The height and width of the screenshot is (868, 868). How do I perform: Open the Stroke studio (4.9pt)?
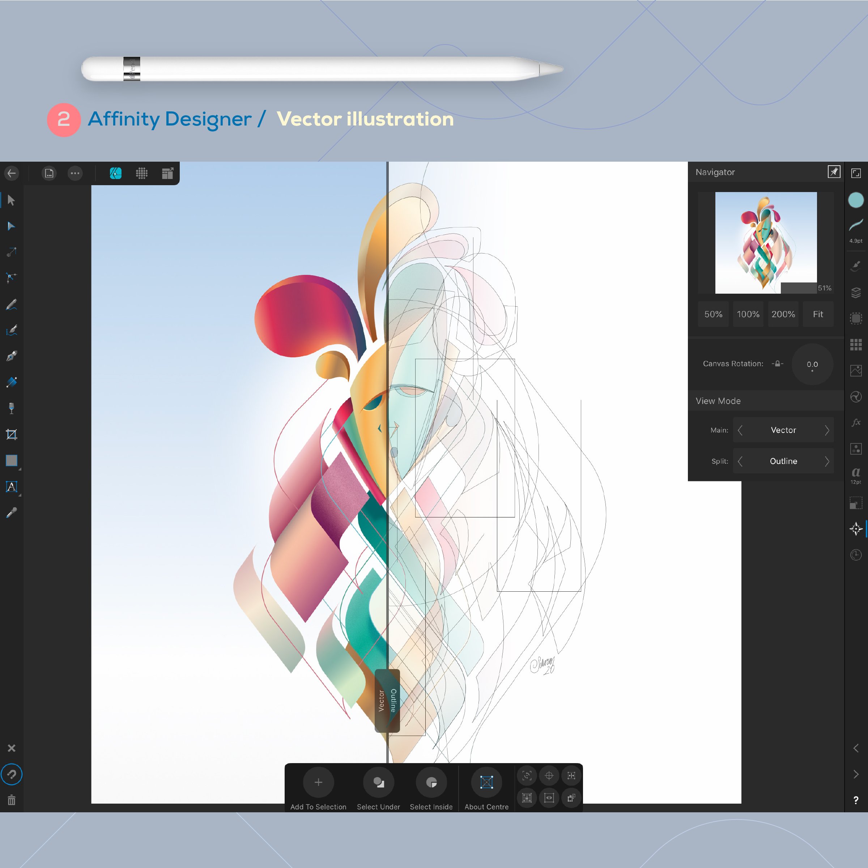856,230
